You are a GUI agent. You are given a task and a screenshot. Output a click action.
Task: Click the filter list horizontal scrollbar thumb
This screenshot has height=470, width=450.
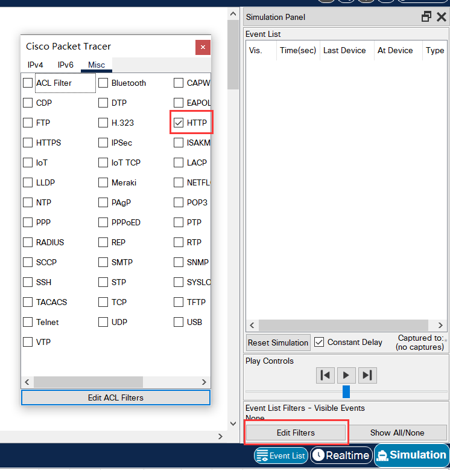point(88,382)
